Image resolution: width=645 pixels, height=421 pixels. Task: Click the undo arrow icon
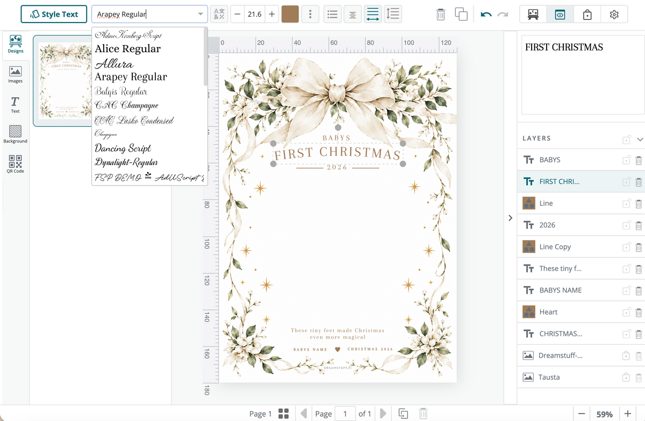[486, 15]
